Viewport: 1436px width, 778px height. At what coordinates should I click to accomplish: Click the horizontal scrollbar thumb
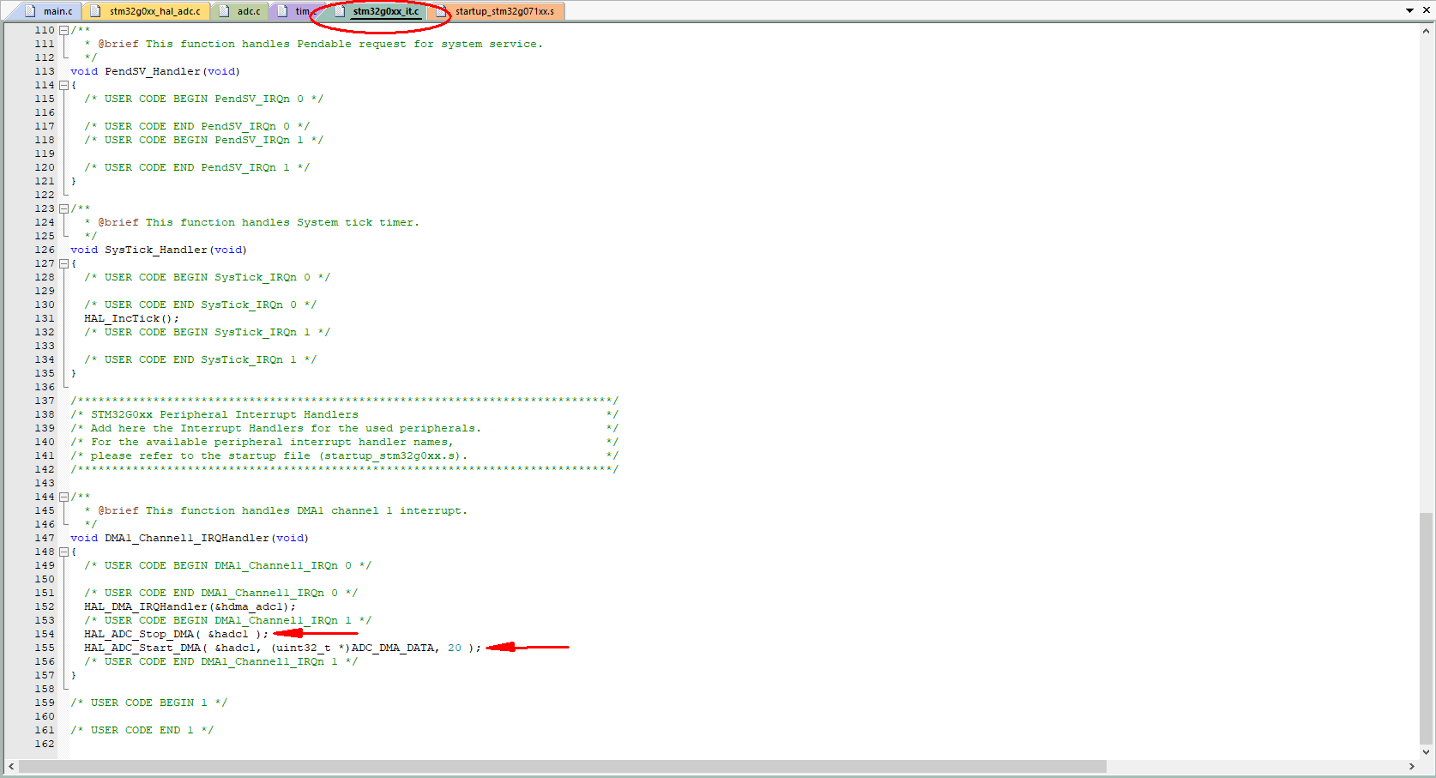point(563,766)
